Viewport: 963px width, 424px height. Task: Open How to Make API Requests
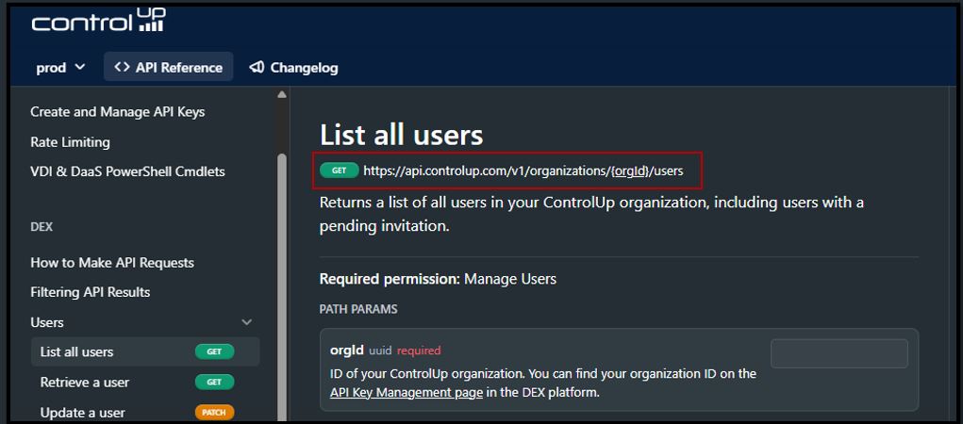click(112, 263)
